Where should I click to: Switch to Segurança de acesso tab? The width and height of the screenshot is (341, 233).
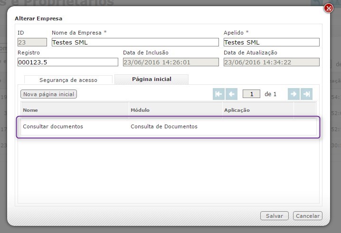point(68,80)
